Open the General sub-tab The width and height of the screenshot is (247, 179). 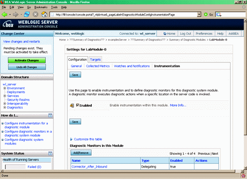[76, 66]
